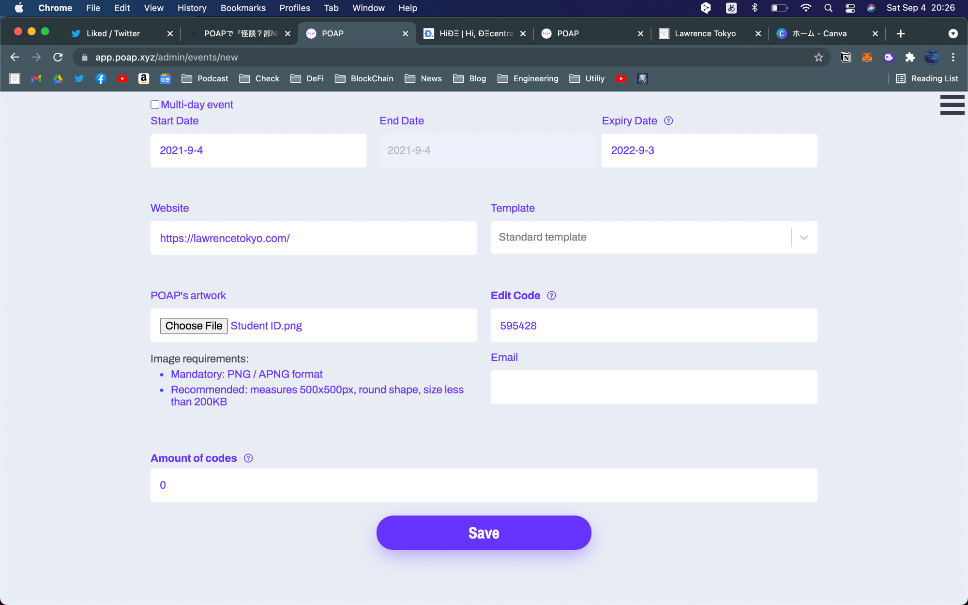Viewport: 968px width, 605px height.
Task: Open the Profiles menu
Action: (295, 8)
